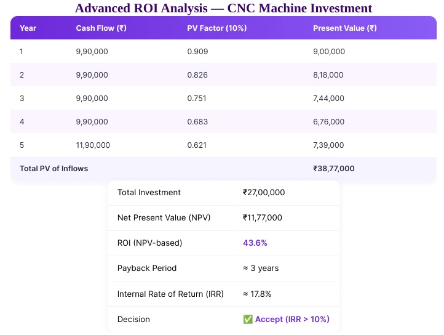Click the Accept (IRR > 10%) decision text
The image size is (444, 335).
tap(292, 319)
